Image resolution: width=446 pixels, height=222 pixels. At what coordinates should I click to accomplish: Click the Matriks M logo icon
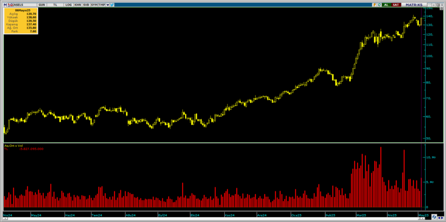pos(5,4)
